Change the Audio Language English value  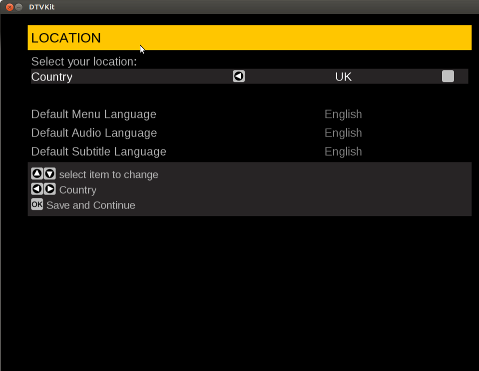pos(343,133)
